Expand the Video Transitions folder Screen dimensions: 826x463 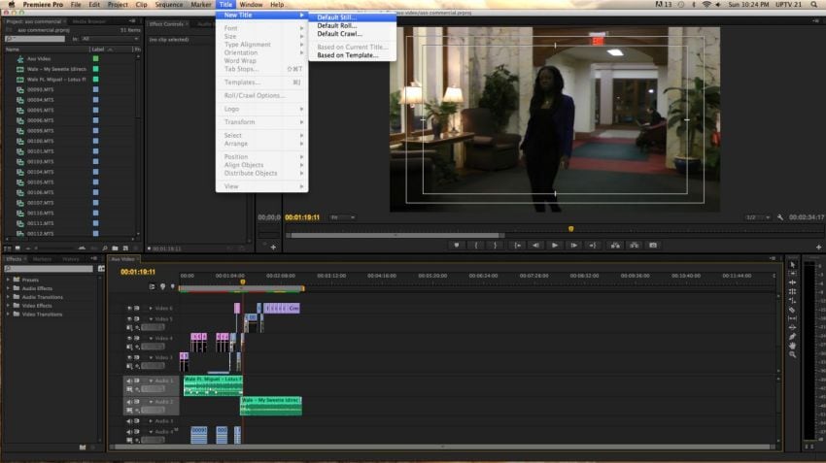(8, 314)
